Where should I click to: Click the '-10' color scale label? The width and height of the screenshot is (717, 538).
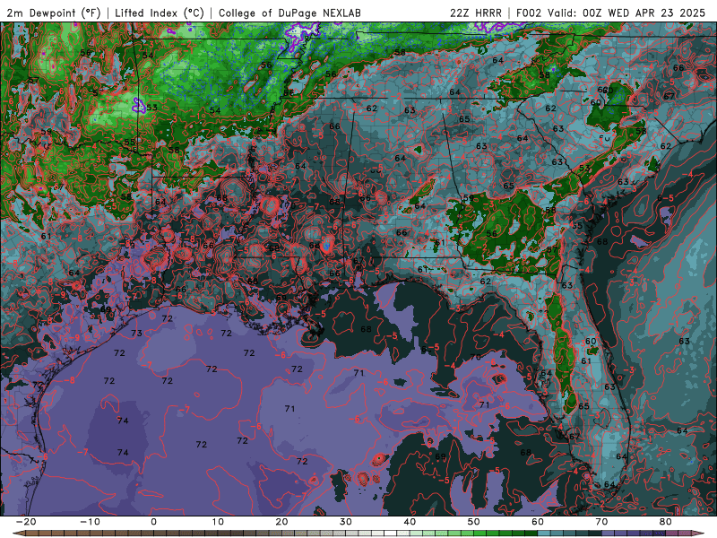pyautogui.click(x=90, y=522)
